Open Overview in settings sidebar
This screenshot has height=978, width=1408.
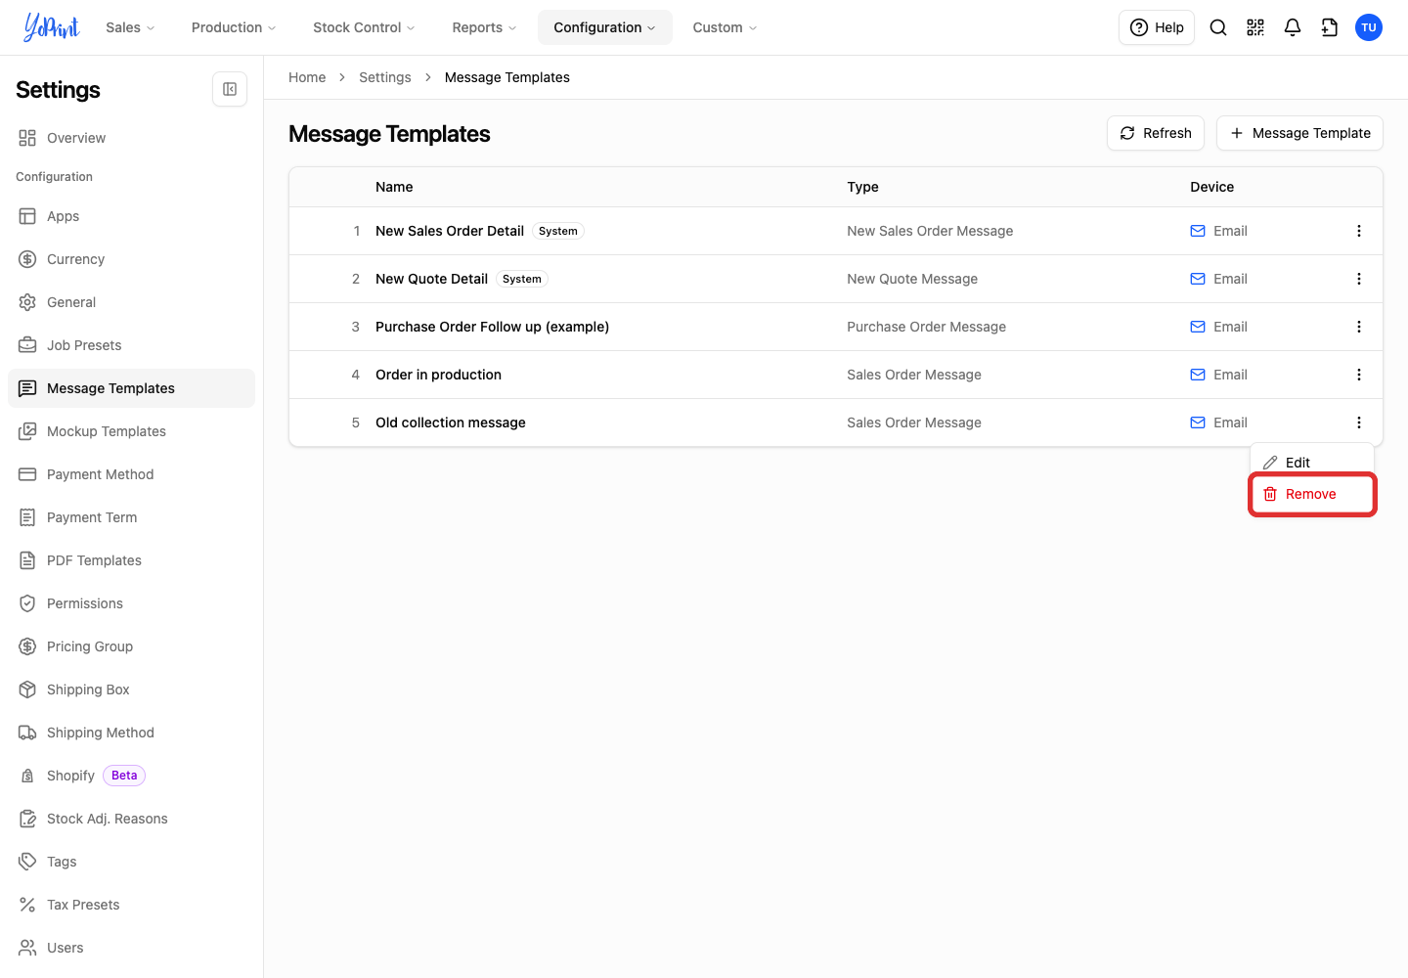point(131,138)
